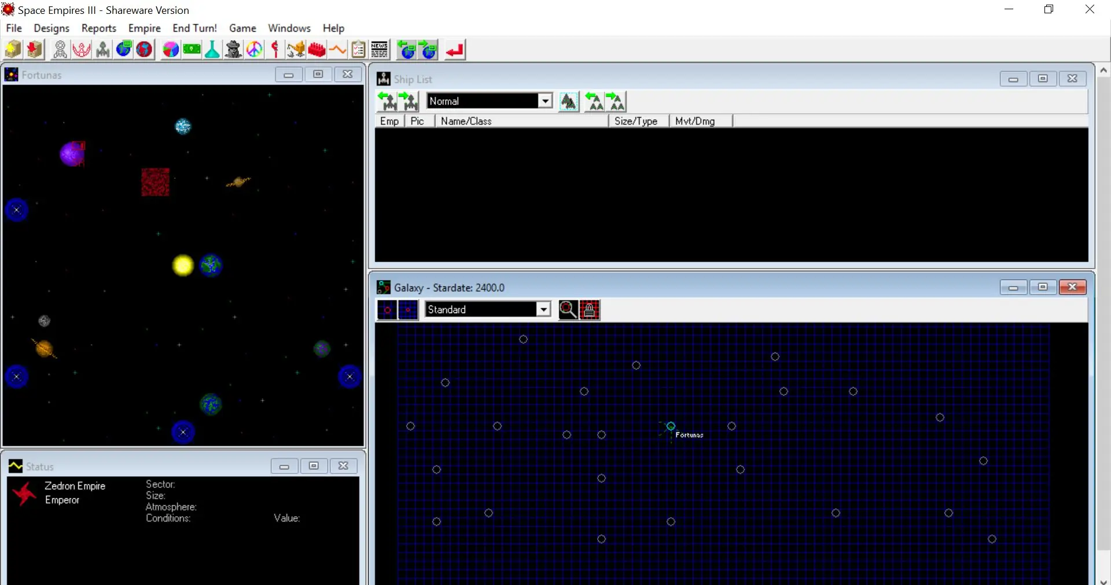Click the globe with green left arrow
The image size is (1111, 585).
pos(407,50)
